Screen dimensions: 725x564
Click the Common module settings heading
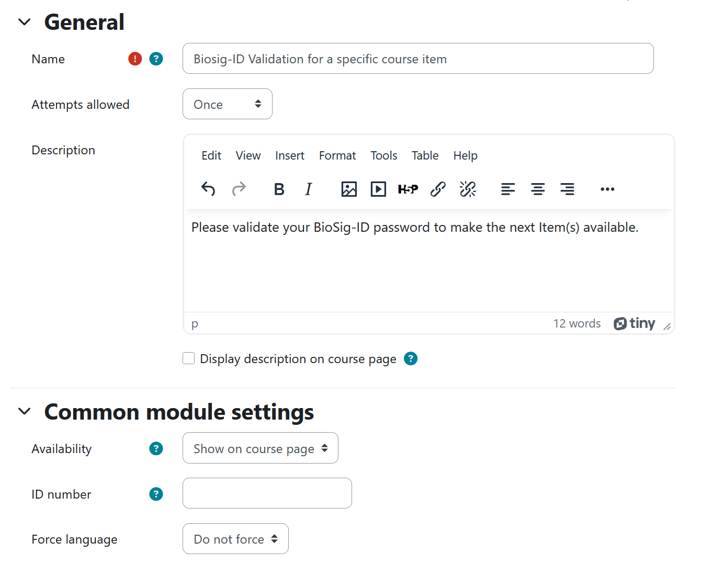click(x=179, y=412)
